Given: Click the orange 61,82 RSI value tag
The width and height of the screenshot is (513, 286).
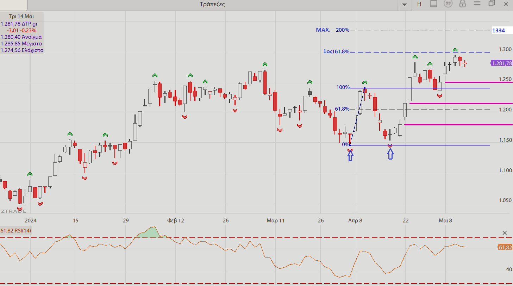Looking at the screenshot, I should pos(505,247).
